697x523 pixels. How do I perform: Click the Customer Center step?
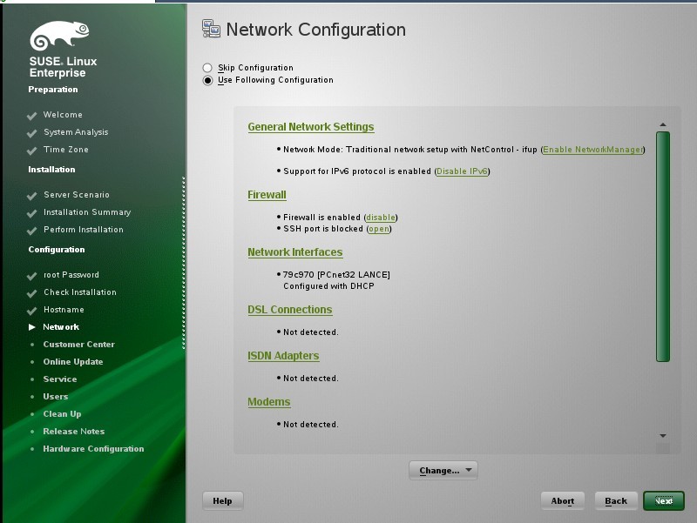tap(78, 344)
